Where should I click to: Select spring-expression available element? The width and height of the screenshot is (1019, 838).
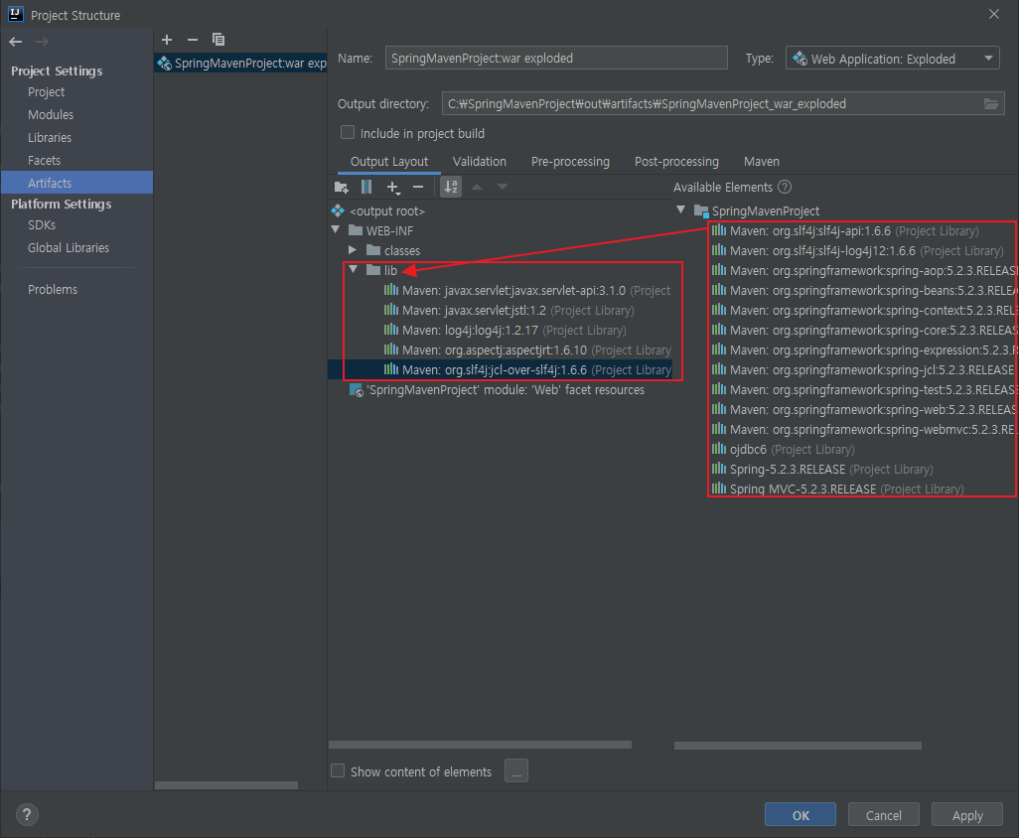864,350
